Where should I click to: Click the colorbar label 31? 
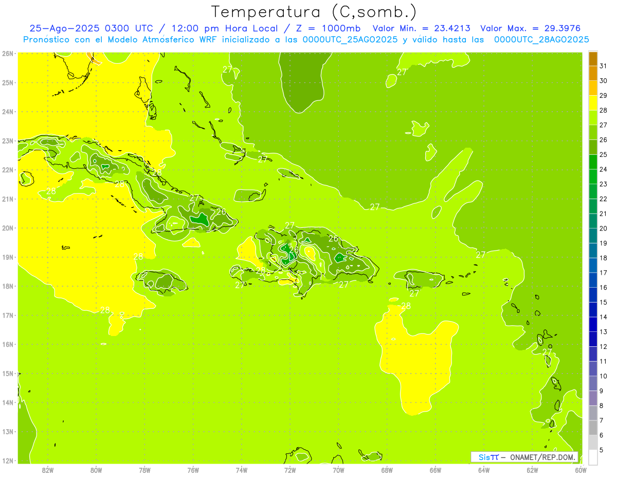tap(603, 66)
